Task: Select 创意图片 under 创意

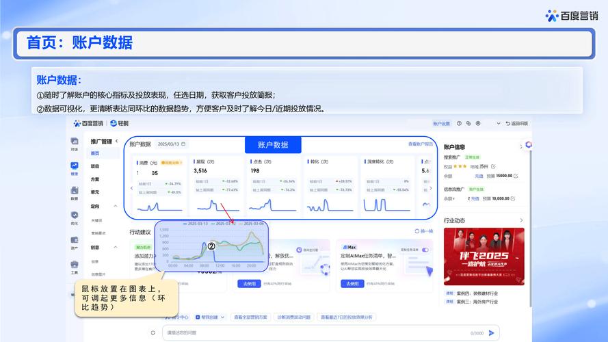Action: pyautogui.click(x=98, y=274)
